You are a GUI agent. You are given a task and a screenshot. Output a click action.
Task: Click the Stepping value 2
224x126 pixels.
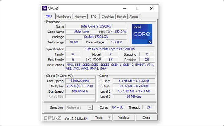(147, 54)
